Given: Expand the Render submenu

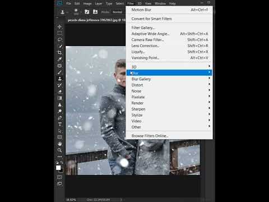Looking at the screenshot, I should pos(169,103).
